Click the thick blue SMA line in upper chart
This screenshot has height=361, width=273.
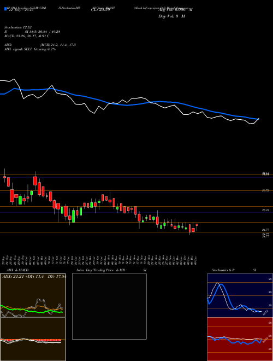[x=129, y=105]
